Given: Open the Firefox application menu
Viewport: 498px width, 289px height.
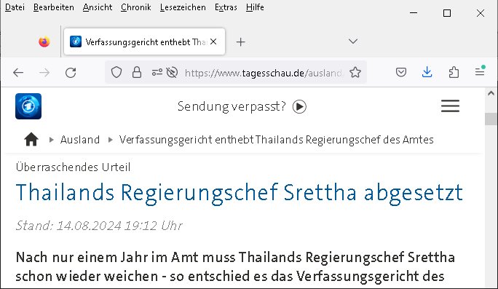Looking at the screenshot, I should click(x=480, y=72).
